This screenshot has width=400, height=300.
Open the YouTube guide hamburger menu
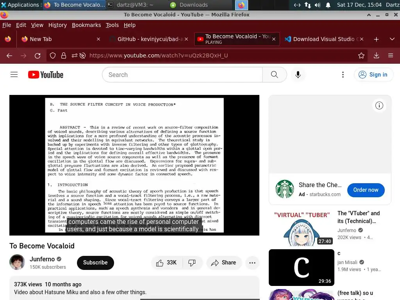14,75
